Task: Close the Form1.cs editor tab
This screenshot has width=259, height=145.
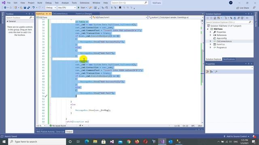Action: 50,14
